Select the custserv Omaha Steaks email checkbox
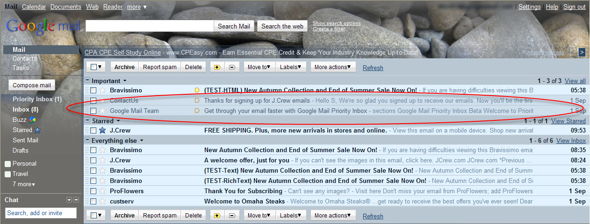590x224 pixels. point(94,202)
